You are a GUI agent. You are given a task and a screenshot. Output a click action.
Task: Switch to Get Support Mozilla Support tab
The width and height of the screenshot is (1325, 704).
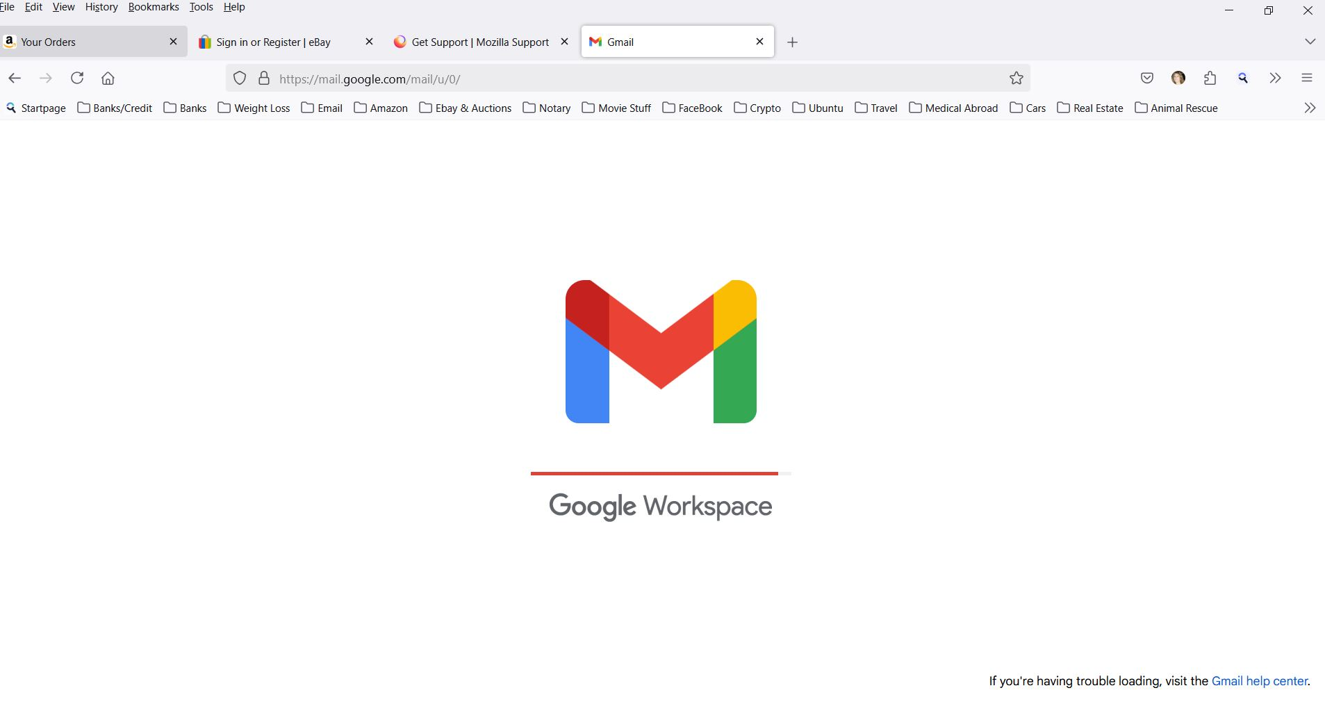(x=482, y=42)
